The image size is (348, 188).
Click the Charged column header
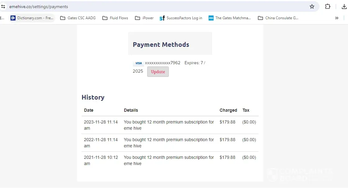coord(228,110)
